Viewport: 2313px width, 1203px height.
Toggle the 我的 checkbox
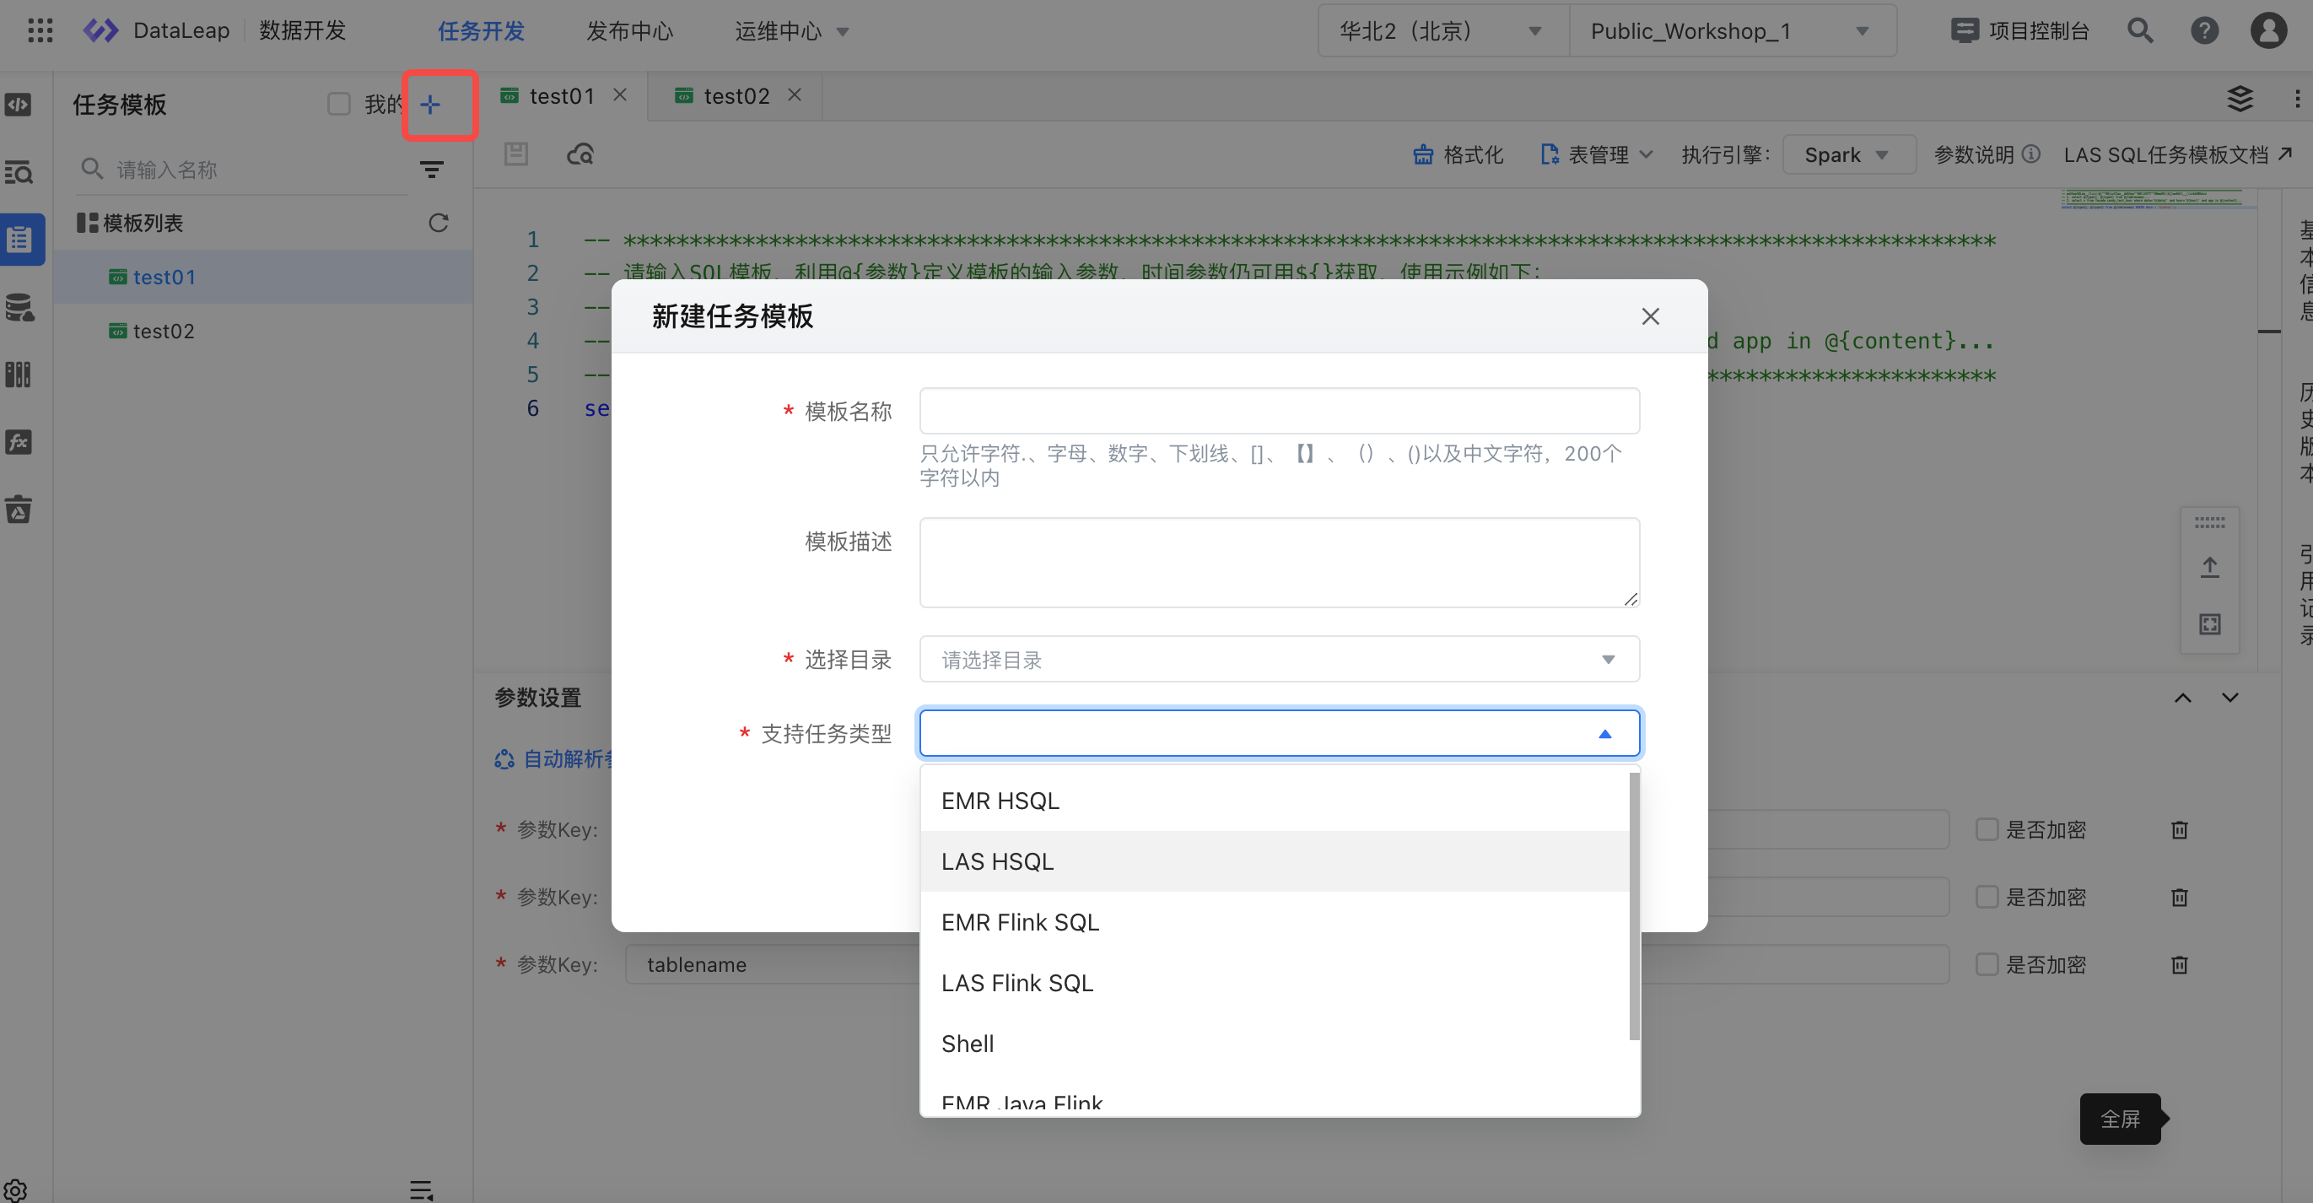[x=338, y=104]
